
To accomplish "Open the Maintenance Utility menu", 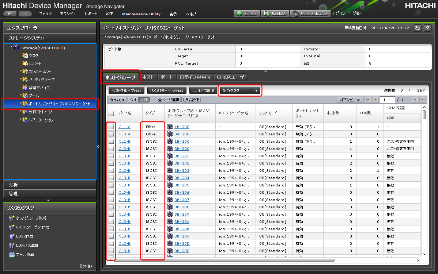I will tap(141, 14).
